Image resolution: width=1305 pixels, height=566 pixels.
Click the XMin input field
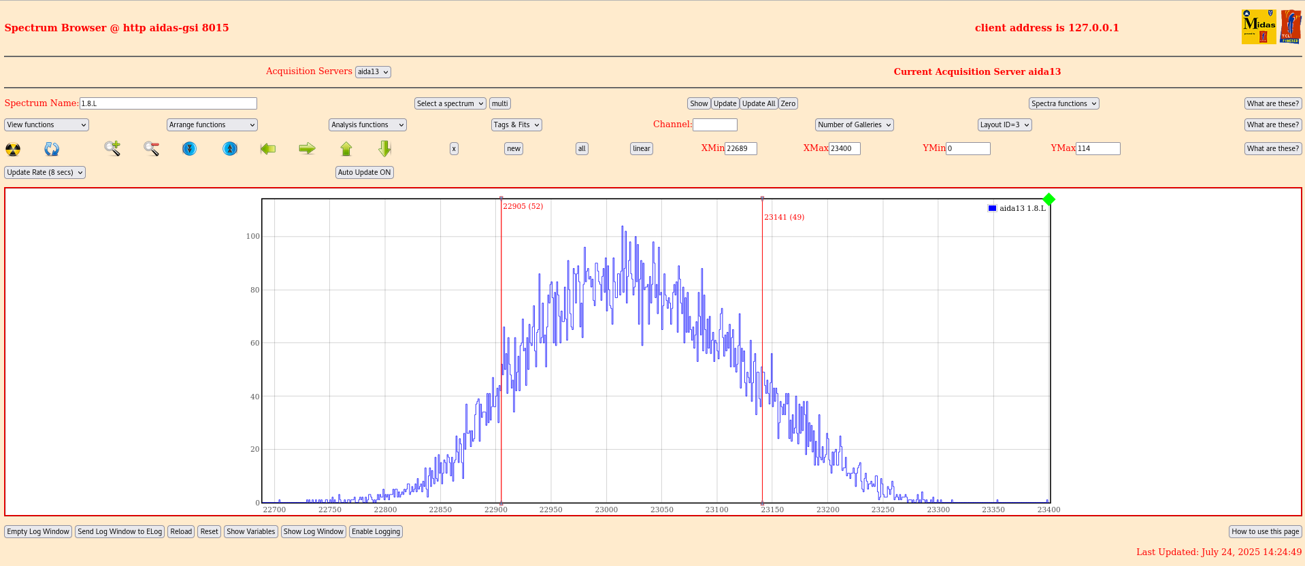pos(740,149)
